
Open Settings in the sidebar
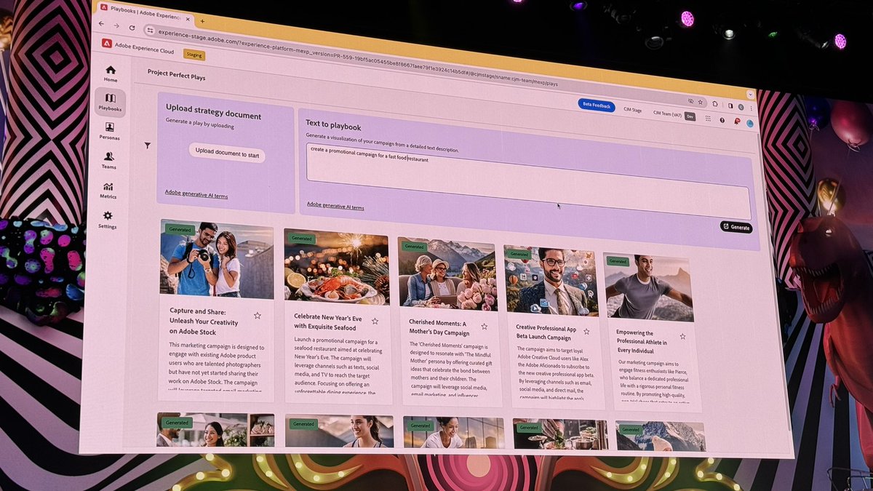pyautogui.click(x=108, y=220)
